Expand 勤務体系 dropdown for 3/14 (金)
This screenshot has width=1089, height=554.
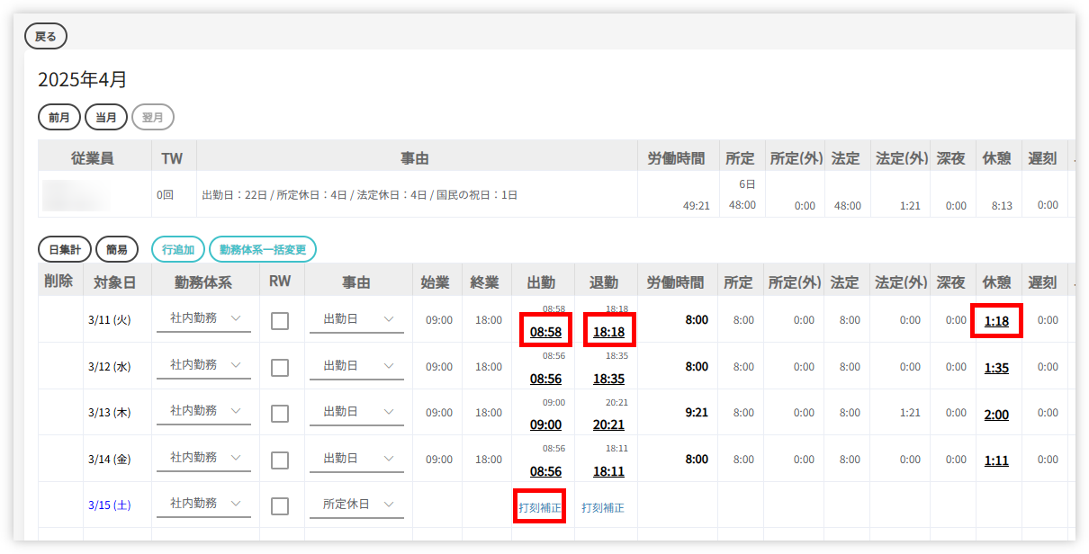(203, 457)
